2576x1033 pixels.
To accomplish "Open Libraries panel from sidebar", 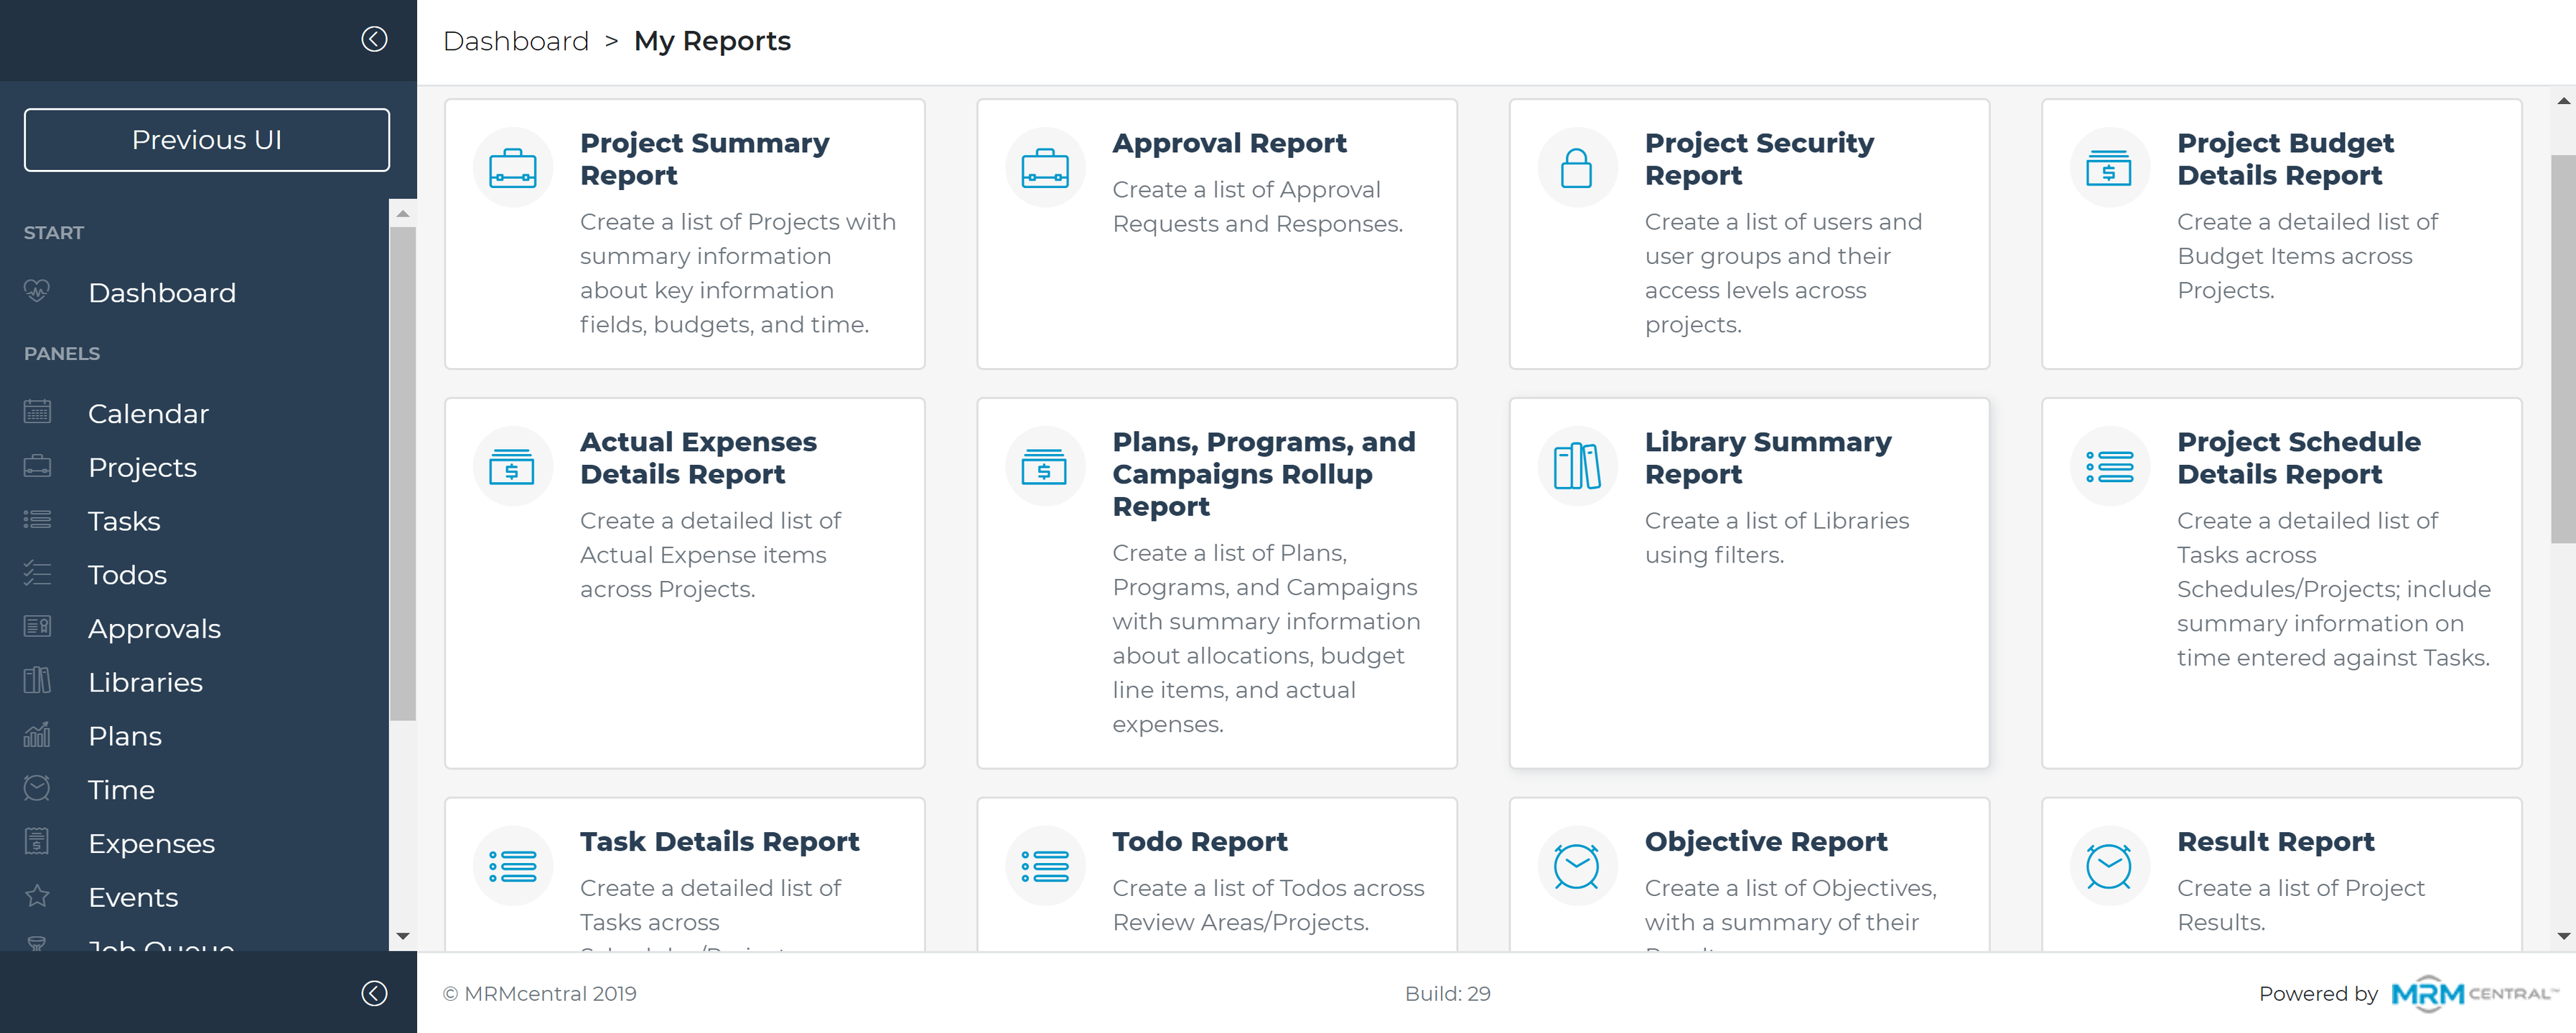I will [145, 682].
